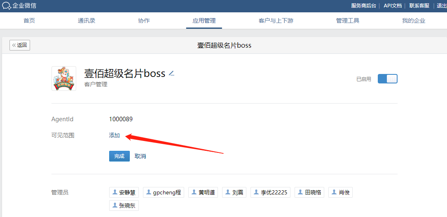Image resolution: width=447 pixels, height=217 pixels.
Task: Click 退出 to log out
Action: pos(442,6)
